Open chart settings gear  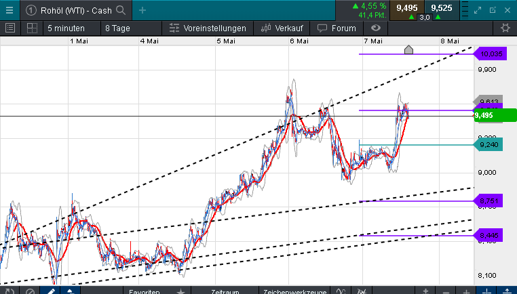point(505,28)
